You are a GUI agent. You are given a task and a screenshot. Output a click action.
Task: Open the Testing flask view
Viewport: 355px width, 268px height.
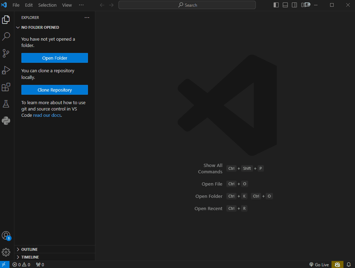[x=6, y=104]
